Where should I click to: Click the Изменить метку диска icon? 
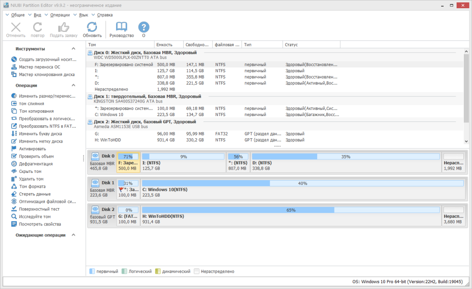click(x=14, y=141)
